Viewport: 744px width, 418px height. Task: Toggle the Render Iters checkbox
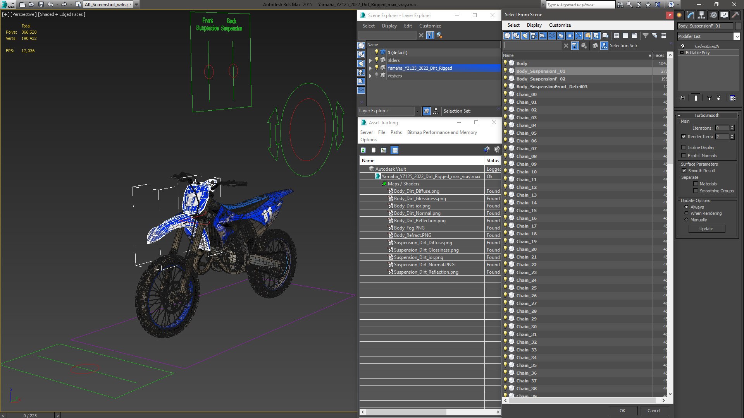point(684,137)
